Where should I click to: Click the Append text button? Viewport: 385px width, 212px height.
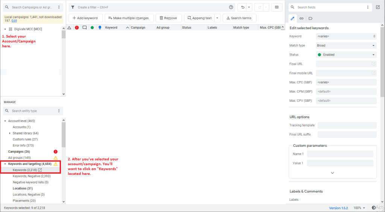coord(199,18)
